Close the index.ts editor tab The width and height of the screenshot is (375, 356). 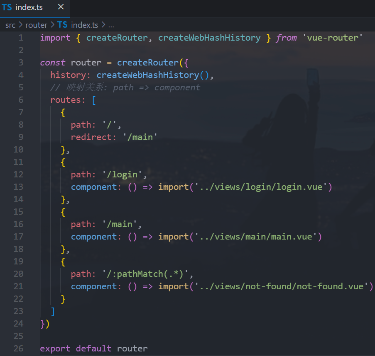pyautogui.click(x=61, y=7)
